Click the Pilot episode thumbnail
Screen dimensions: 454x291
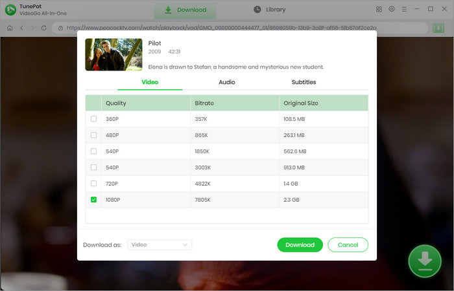(x=113, y=54)
